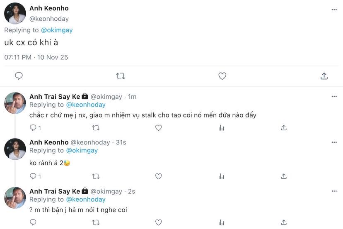Open Anh Trai Say Ke avatar in first reply
The image size is (343, 229).
coord(15,103)
